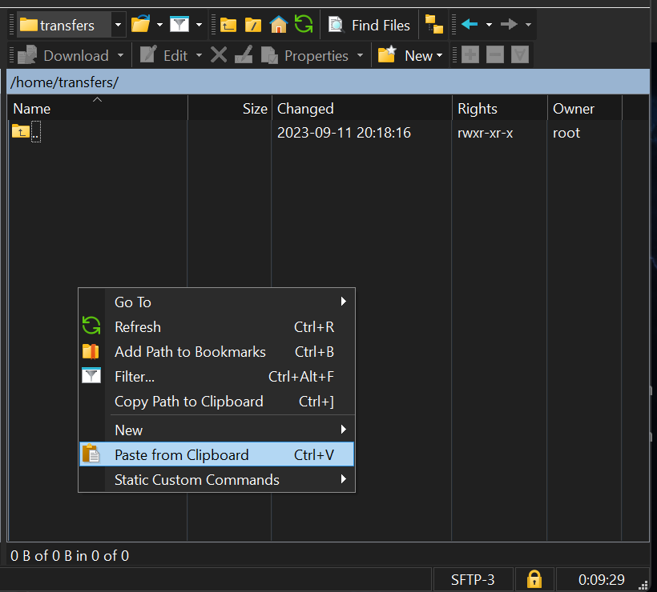
Task: Click the green Refresh toolbar icon
Action: point(303,25)
